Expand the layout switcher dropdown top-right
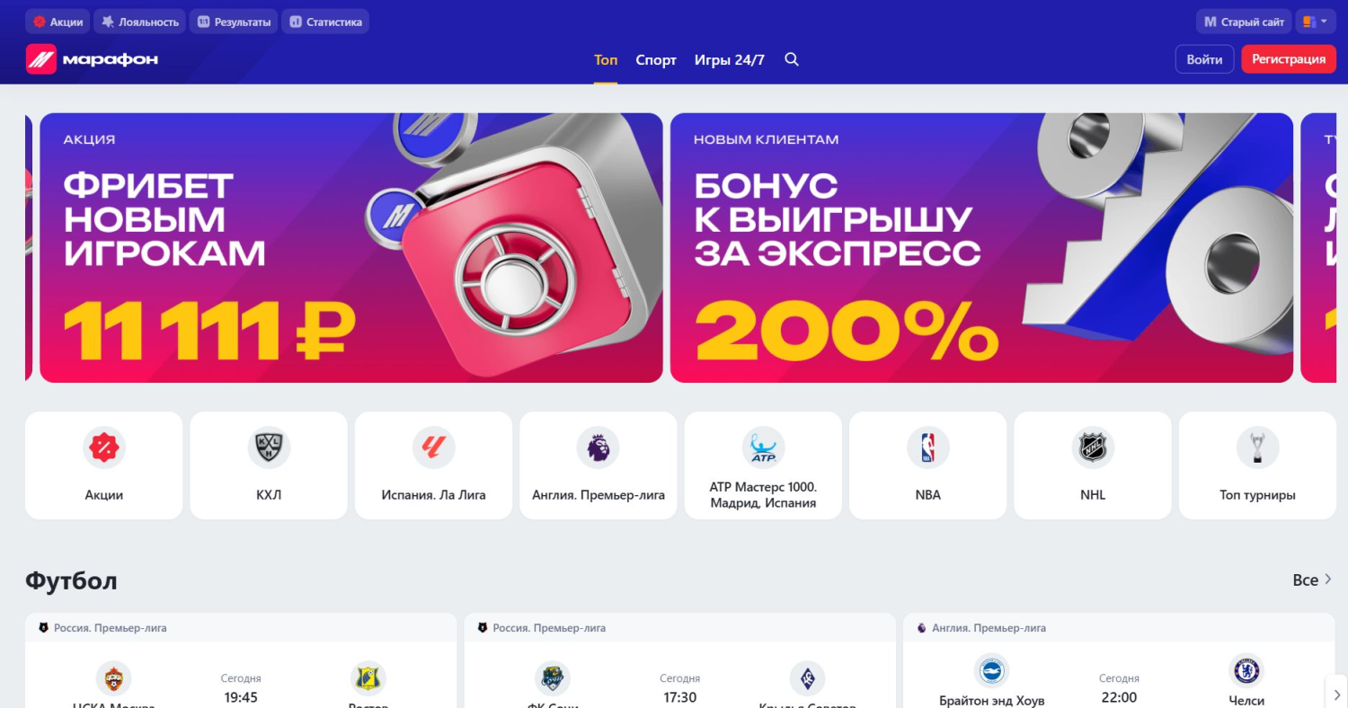Image resolution: width=1348 pixels, height=708 pixels. 1316,22
